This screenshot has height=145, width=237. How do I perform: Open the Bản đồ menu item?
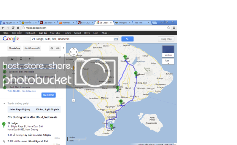[43, 33]
